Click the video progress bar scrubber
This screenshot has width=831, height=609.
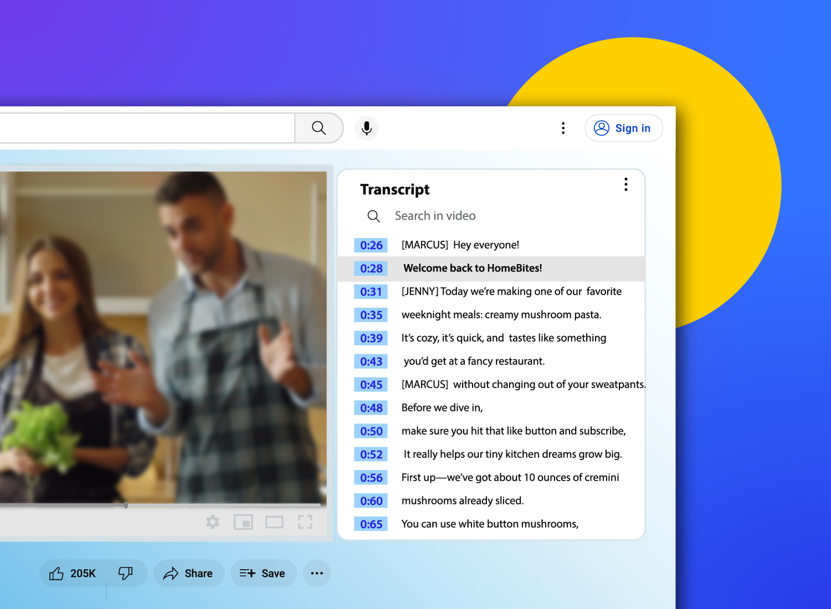tap(126, 504)
